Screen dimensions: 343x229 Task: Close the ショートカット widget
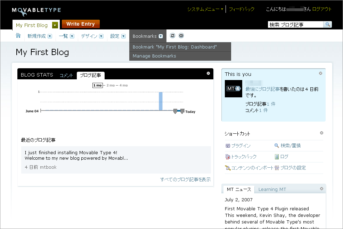pos(321,133)
